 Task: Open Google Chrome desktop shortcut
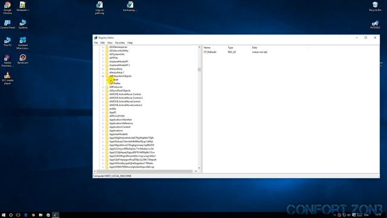coord(7,8)
